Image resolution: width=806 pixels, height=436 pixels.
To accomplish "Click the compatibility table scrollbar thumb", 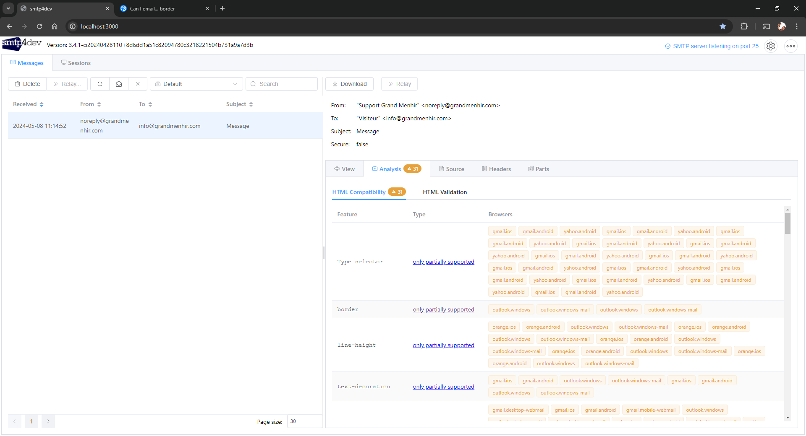I will click(x=788, y=223).
